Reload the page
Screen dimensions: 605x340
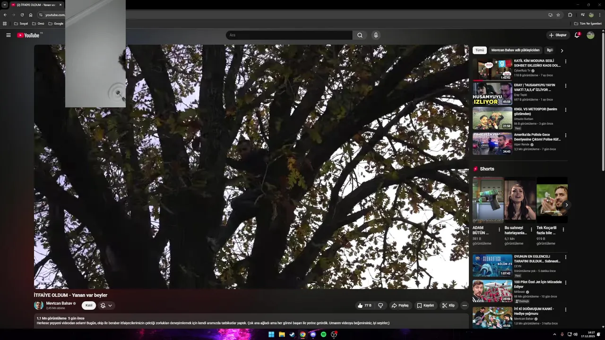tap(22, 15)
